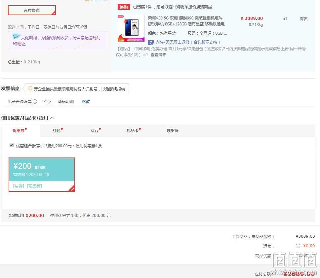320x278 pixels.
Task: Switch to the 红包 tab
Action: pyautogui.click(x=57, y=131)
